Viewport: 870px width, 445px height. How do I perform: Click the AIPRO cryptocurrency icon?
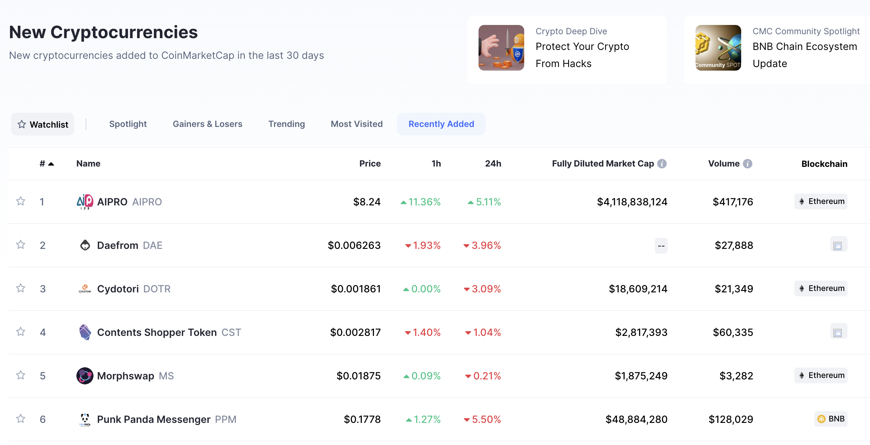[x=84, y=201]
